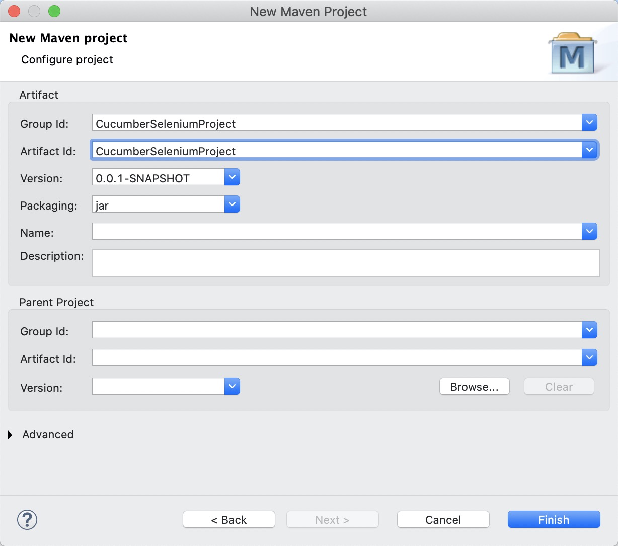Open the Name field dropdown arrow

click(589, 231)
